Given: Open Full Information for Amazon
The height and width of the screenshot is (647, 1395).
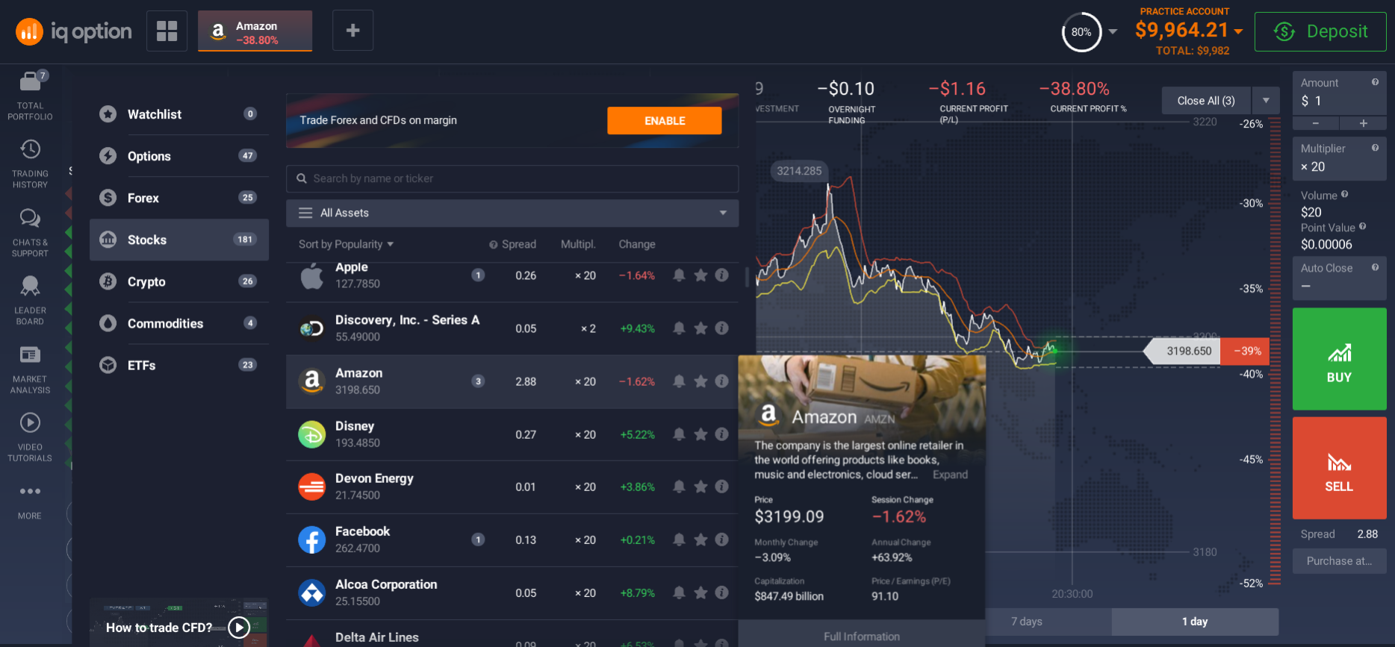Looking at the screenshot, I should point(862,636).
